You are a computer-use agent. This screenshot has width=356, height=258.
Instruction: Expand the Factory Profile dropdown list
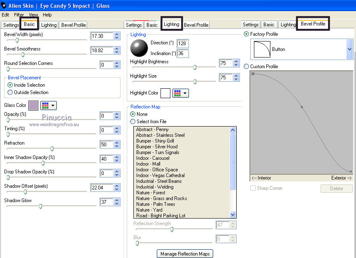pyautogui.click(x=349, y=49)
